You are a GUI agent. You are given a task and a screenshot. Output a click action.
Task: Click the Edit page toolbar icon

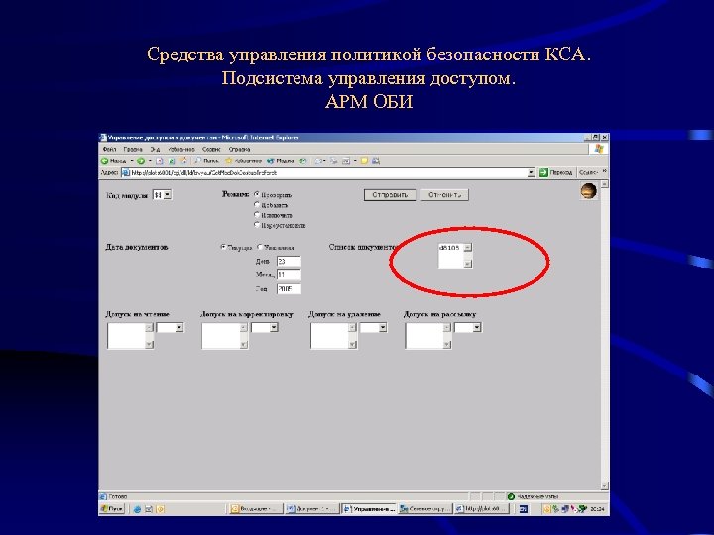click(x=346, y=160)
